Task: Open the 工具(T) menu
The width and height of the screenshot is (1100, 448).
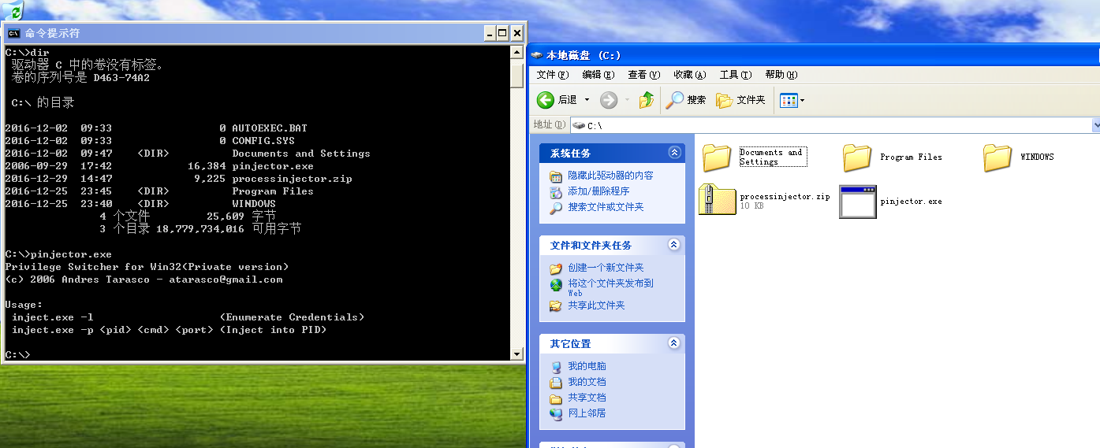Action: point(735,75)
